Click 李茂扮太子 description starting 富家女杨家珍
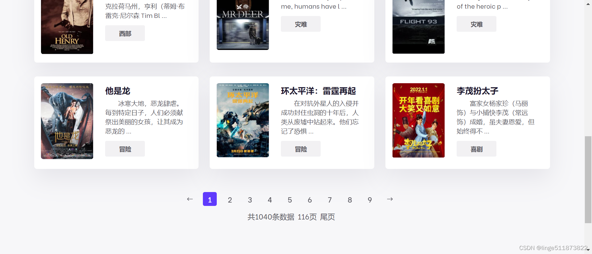 (x=495, y=117)
